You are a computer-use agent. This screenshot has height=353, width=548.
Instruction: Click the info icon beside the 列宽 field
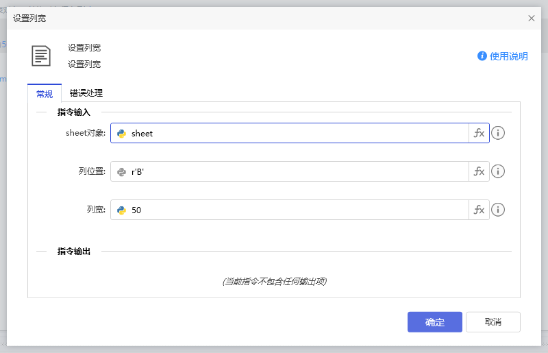499,210
